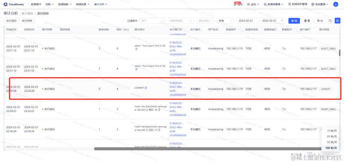Click the 执行窗口ID column header
This screenshot has width=344, height=163.
(x=176, y=30)
